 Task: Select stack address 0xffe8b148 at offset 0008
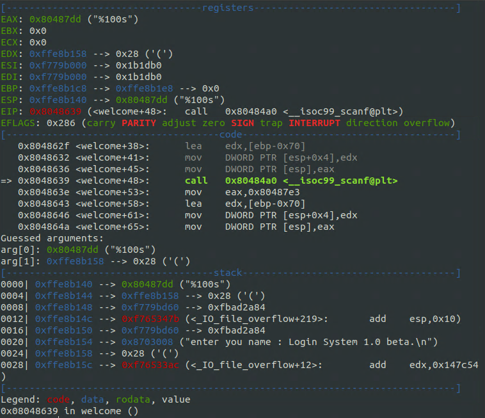[64, 307]
